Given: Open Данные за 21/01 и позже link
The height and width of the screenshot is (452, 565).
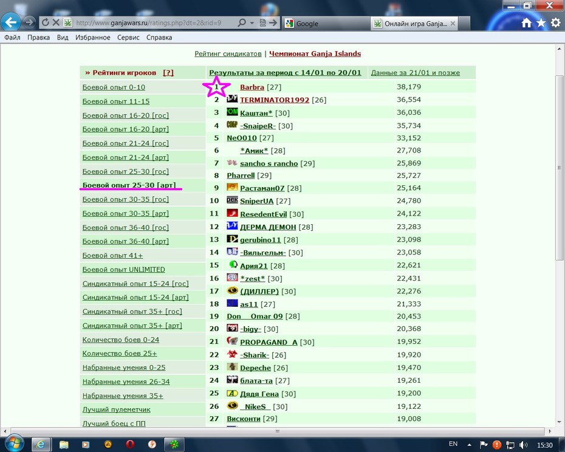Looking at the screenshot, I should click(x=416, y=72).
